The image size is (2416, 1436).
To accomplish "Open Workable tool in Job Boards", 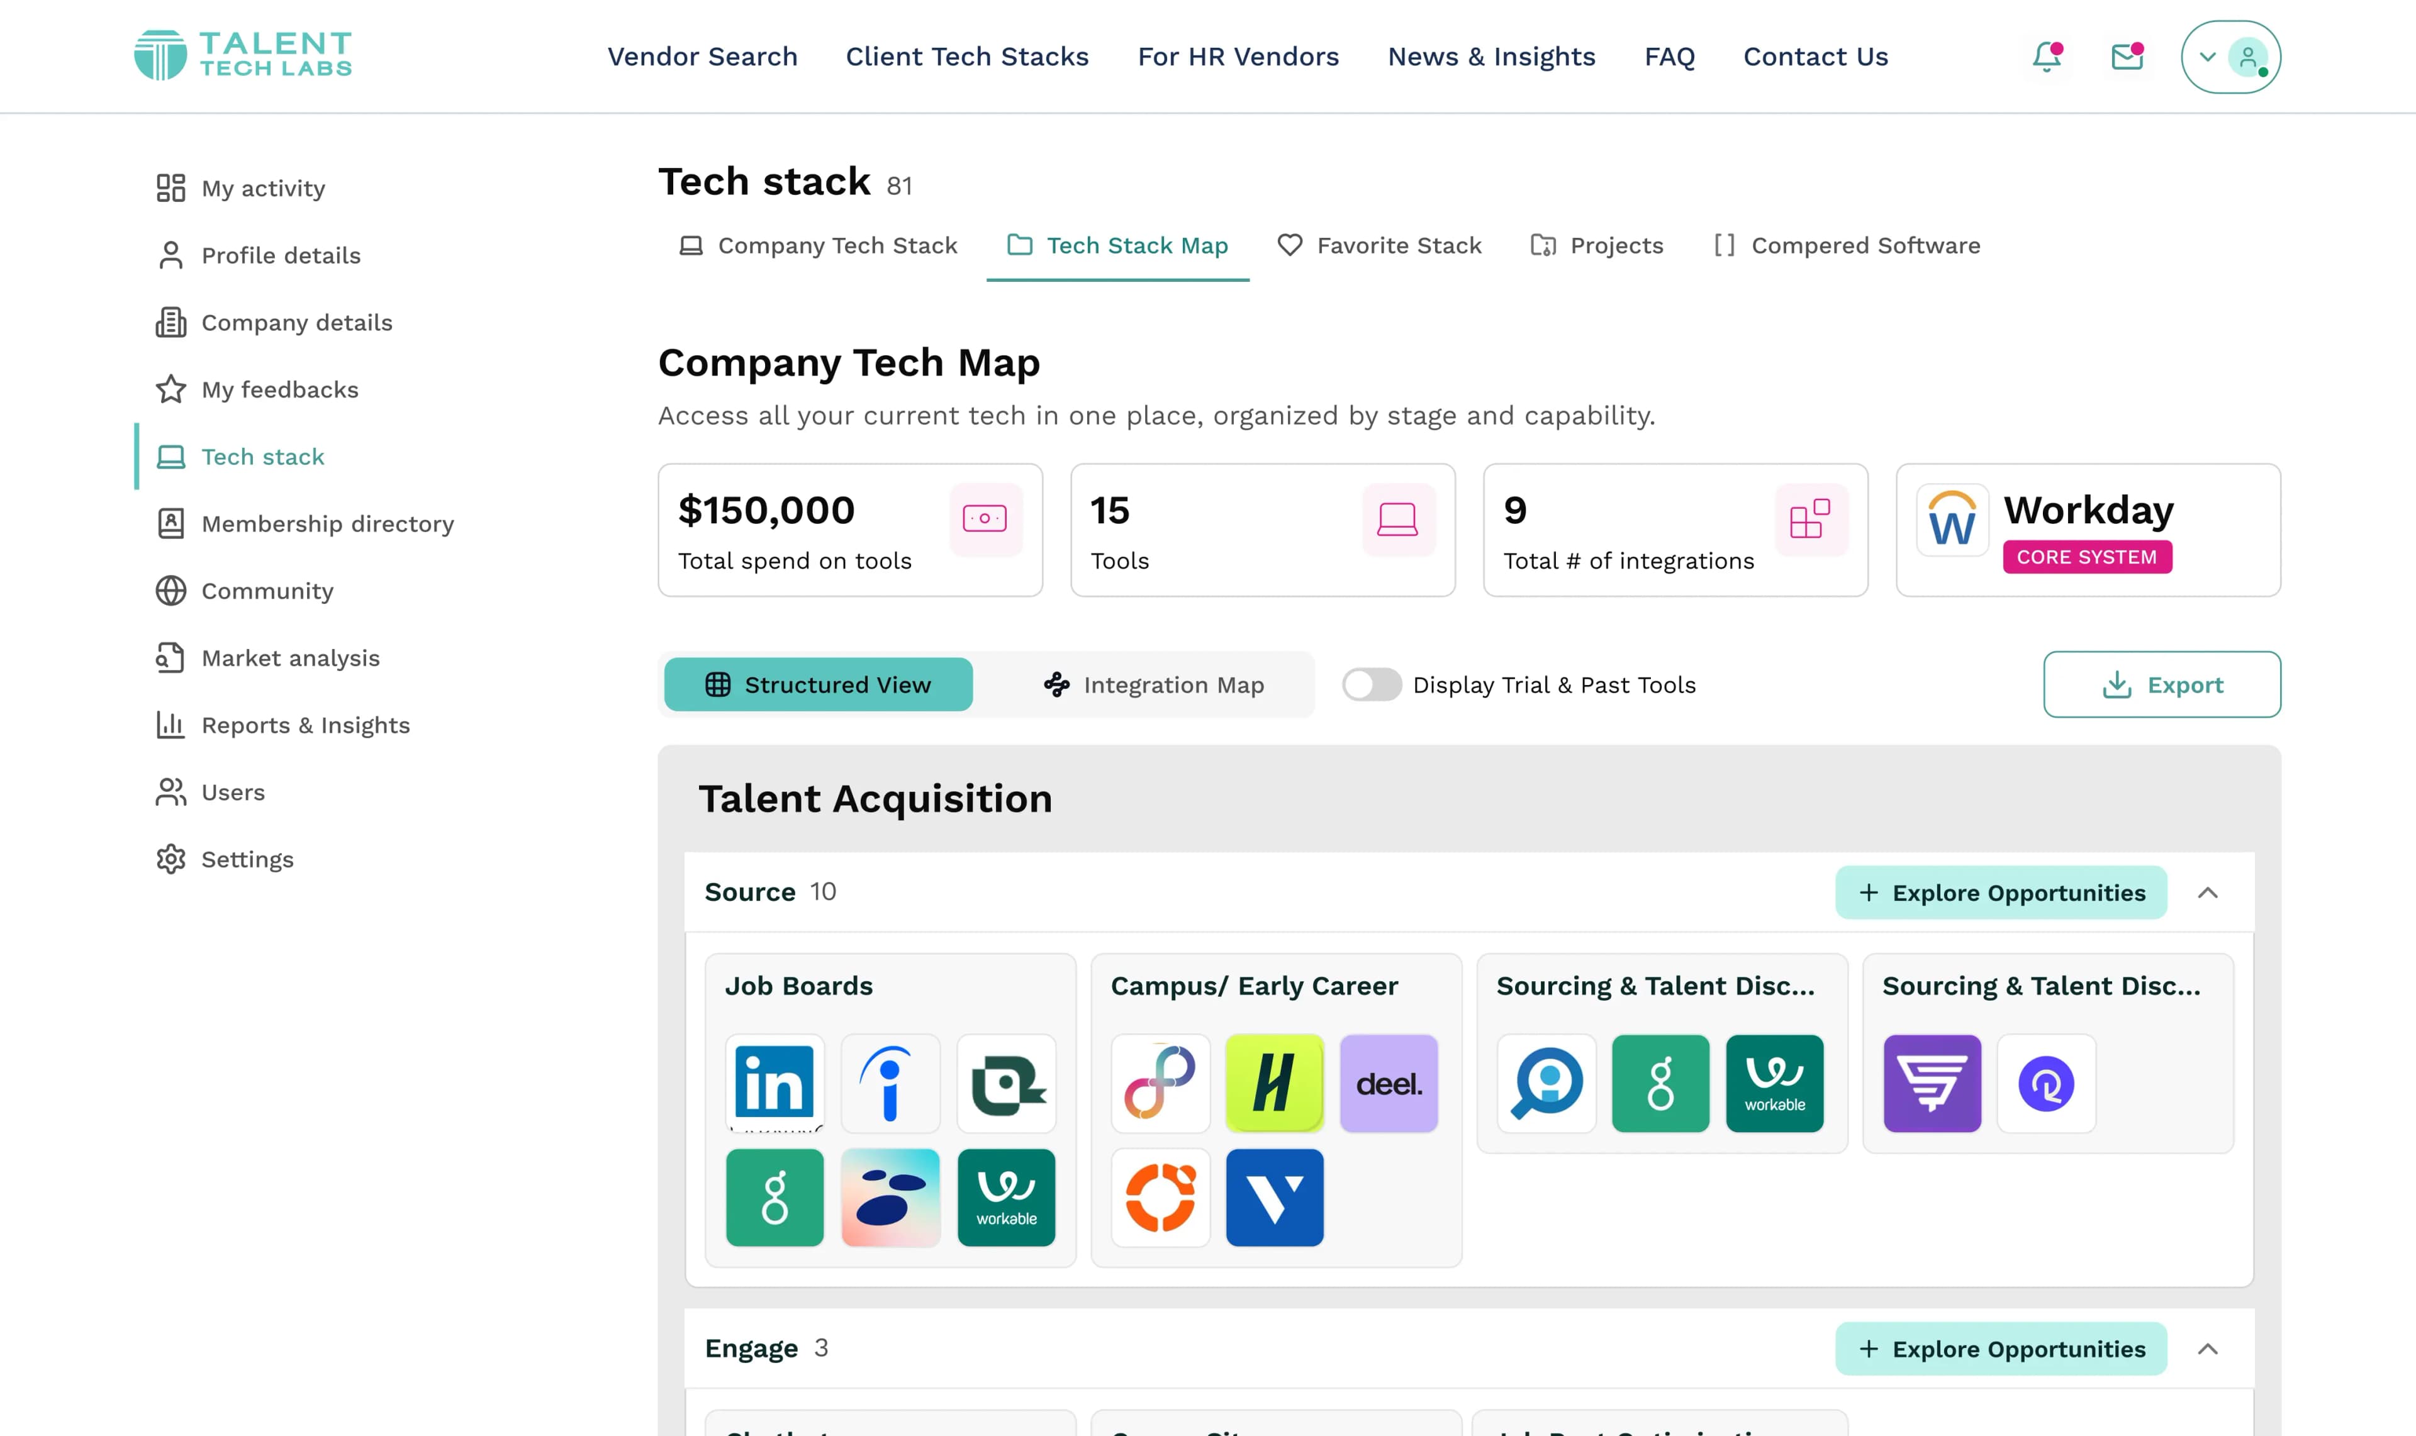I will point(1007,1198).
